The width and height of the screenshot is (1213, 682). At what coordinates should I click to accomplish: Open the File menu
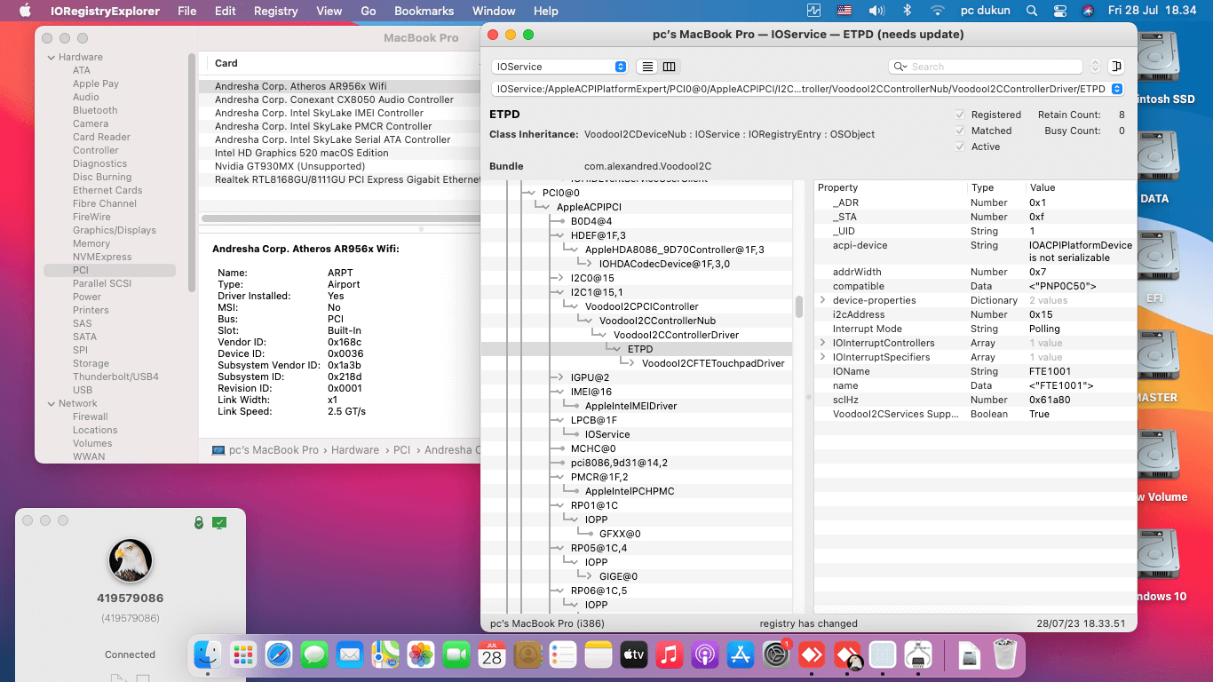point(187,11)
